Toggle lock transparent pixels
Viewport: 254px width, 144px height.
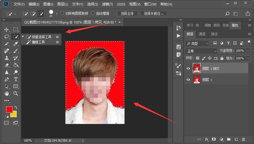coord(197,58)
